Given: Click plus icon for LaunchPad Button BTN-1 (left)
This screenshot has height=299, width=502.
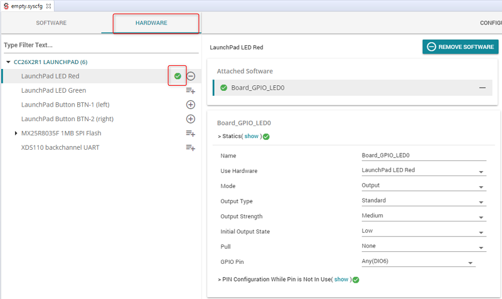Looking at the screenshot, I should tap(191, 105).
